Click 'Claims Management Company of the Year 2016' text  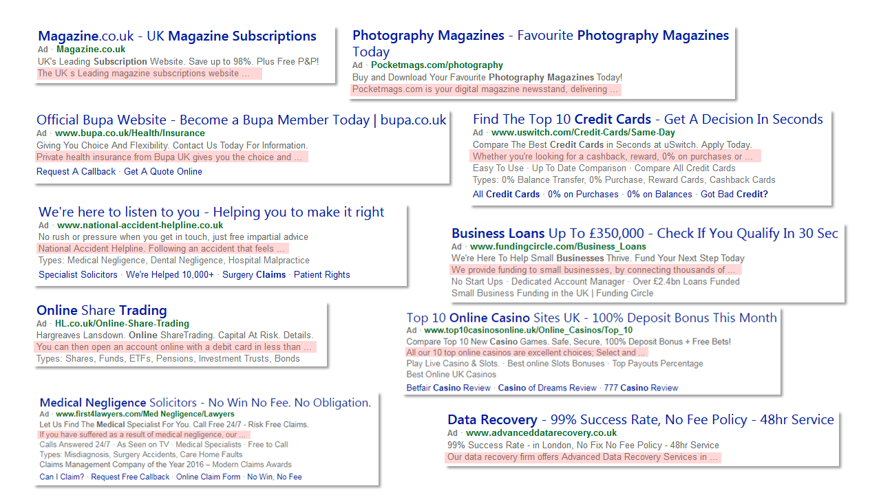pos(166,465)
